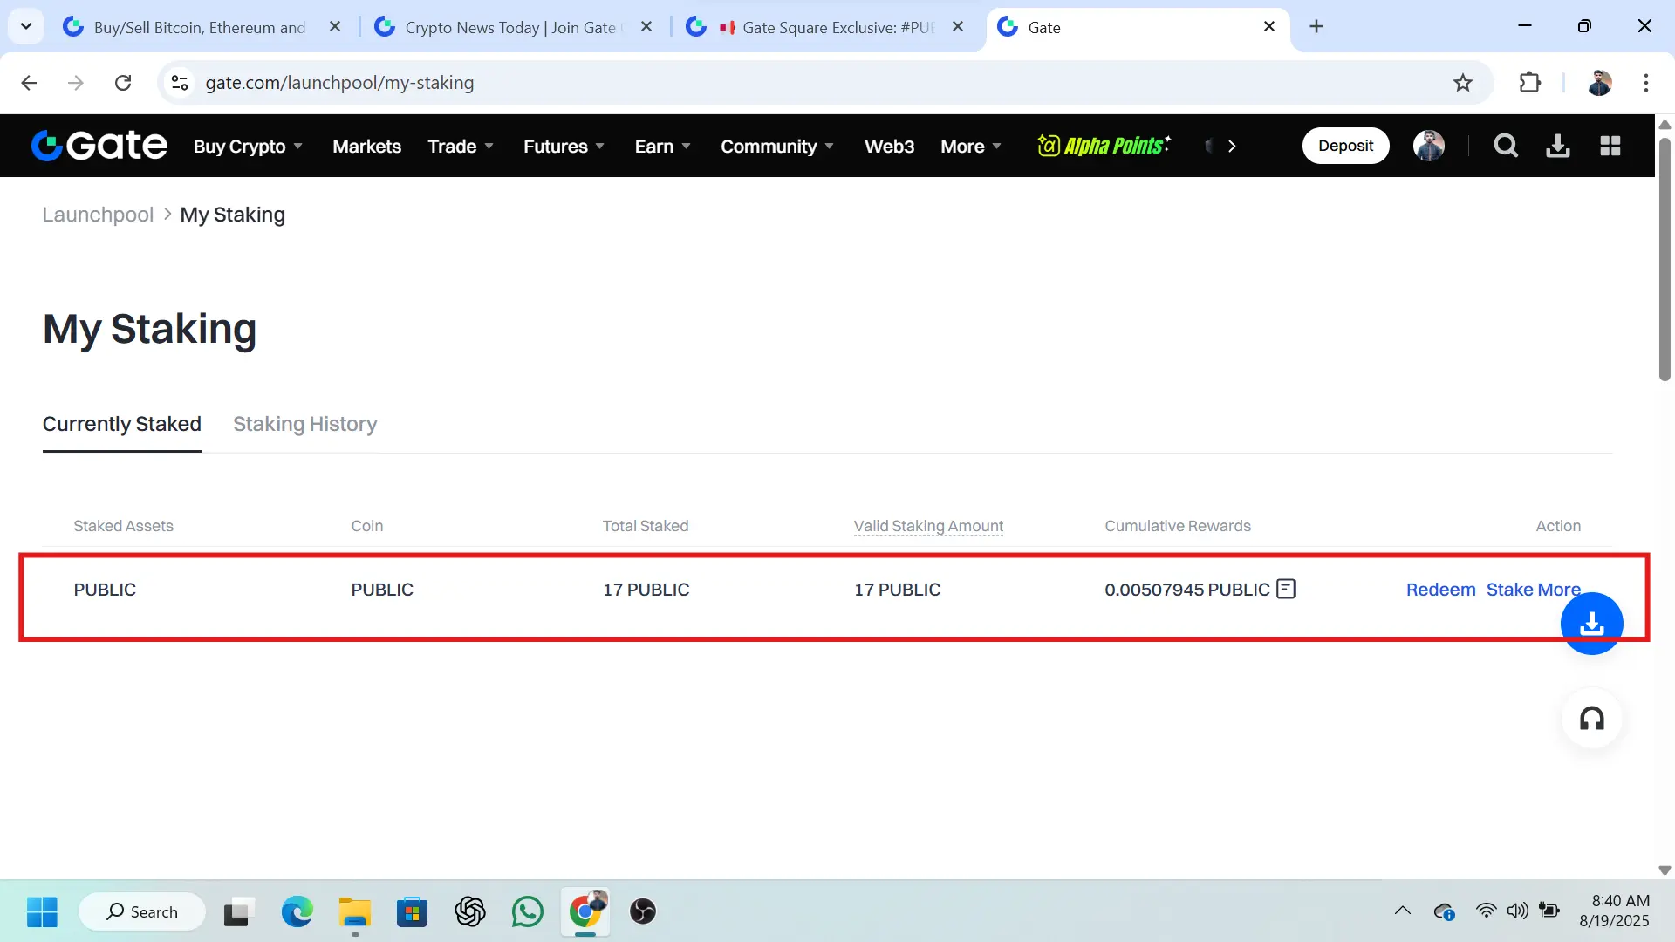Open ChatGPT from the taskbar
The height and width of the screenshot is (942, 1675).
(469, 911)
